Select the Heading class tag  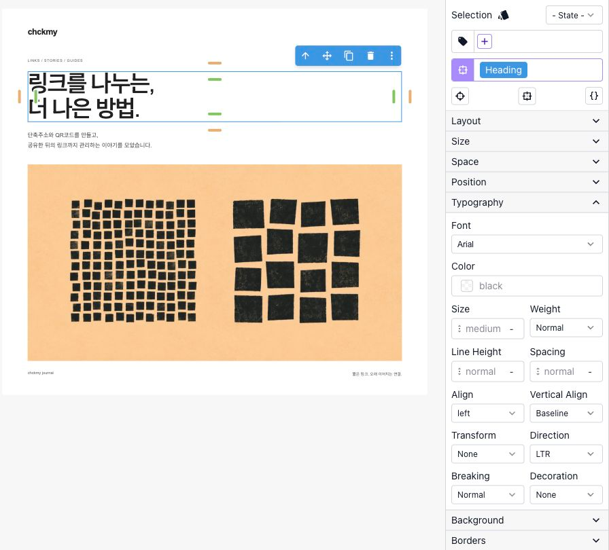(x=504, y=70)
